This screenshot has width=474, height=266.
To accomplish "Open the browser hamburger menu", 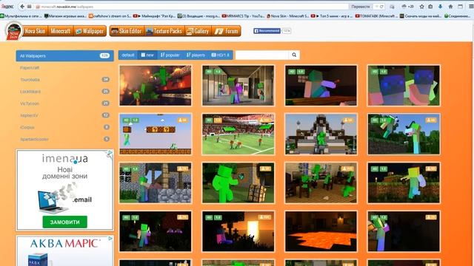I will coord(471,7).
